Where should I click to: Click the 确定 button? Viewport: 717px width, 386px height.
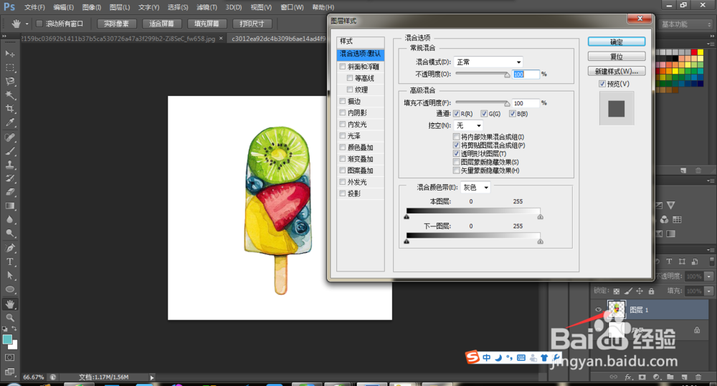pyautogui.click(x=617, y=42)
